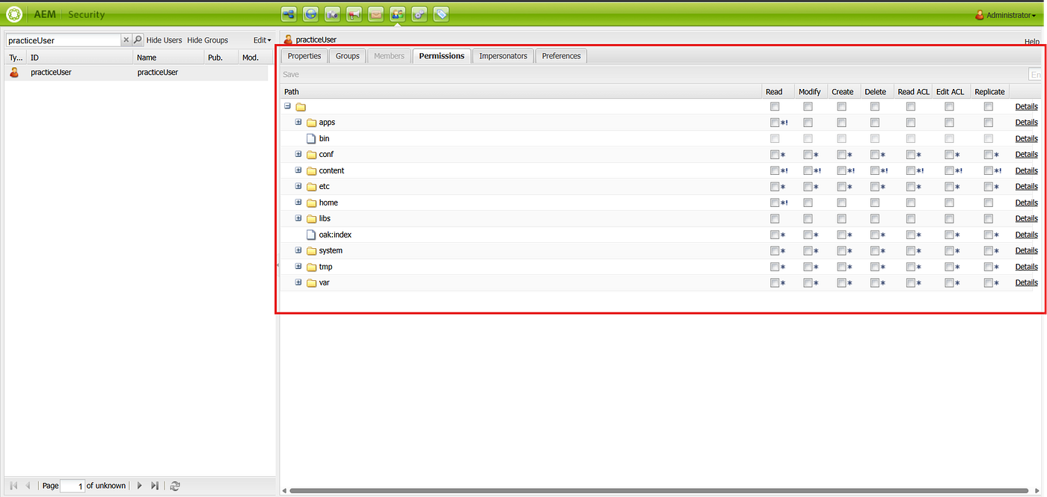Tick Modify checkbox for tmp
1047x497 pixels.
tap(808, 267)
